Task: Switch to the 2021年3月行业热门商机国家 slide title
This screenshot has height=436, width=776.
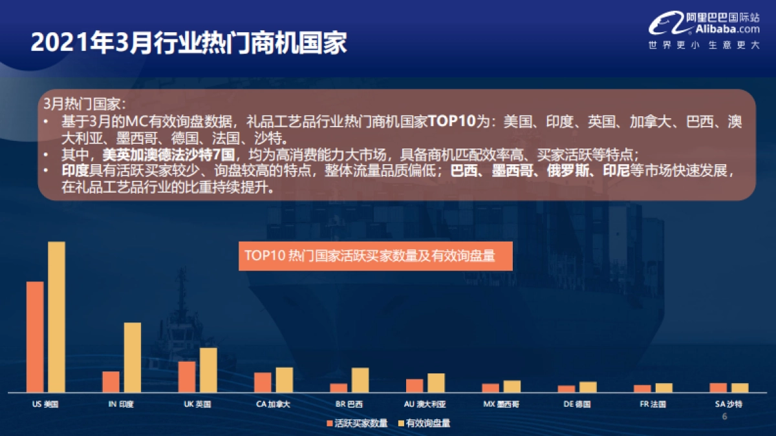Action: pyautogui.click(x=192, y=41)
